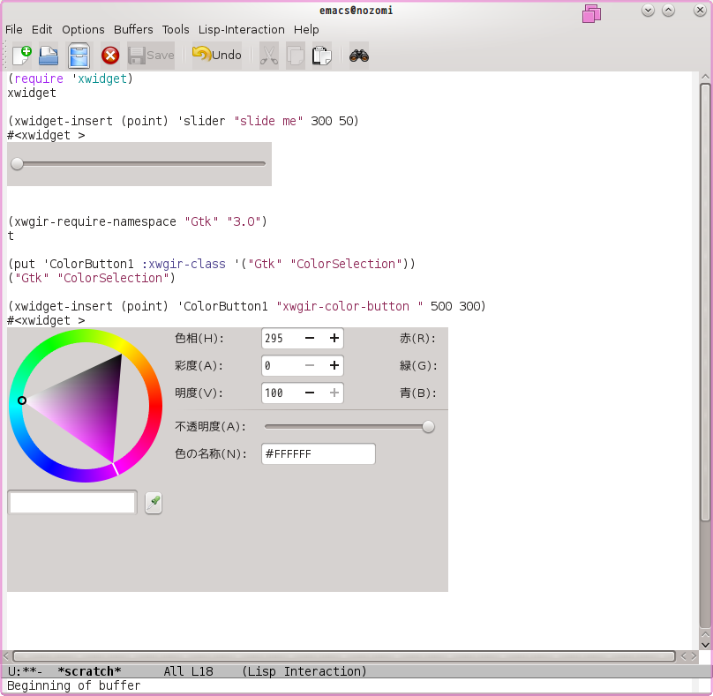Decrease the brightness (V) value
Screen dimensions: 713x696
310,393
